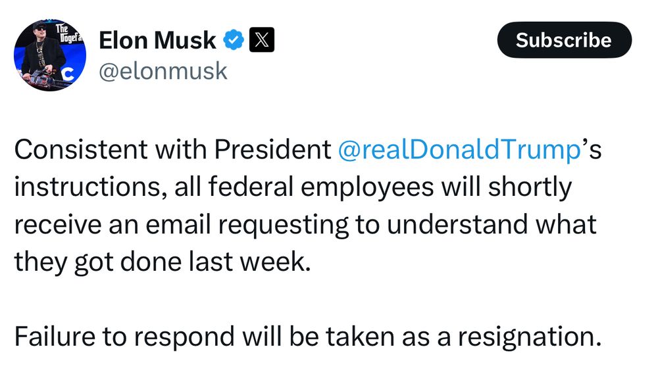Click the blue verified checkmark badge
This screenshot has width=658, height=380.
[x=234, y=41]
